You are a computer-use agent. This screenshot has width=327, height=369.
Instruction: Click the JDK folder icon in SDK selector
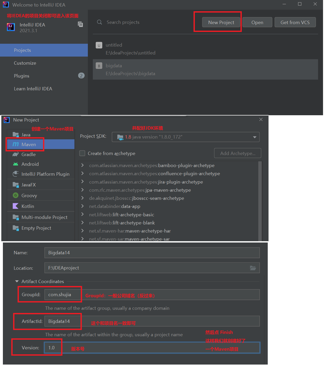[x=120, y=137]
